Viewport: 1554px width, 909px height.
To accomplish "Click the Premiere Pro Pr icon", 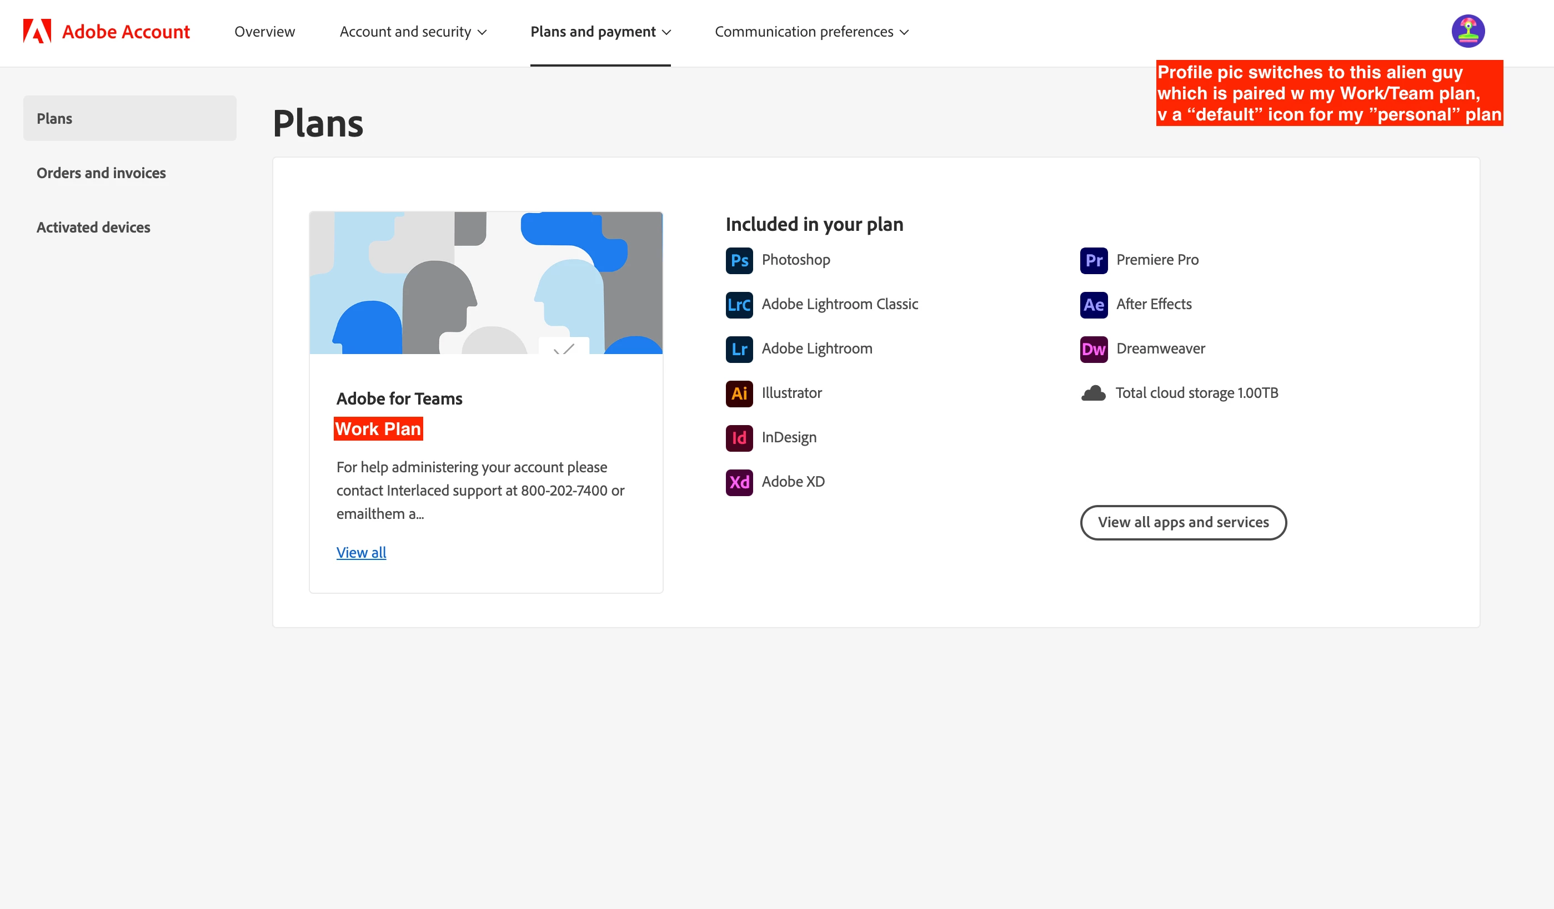I will pyautogui.click(x=1094, y=260).
